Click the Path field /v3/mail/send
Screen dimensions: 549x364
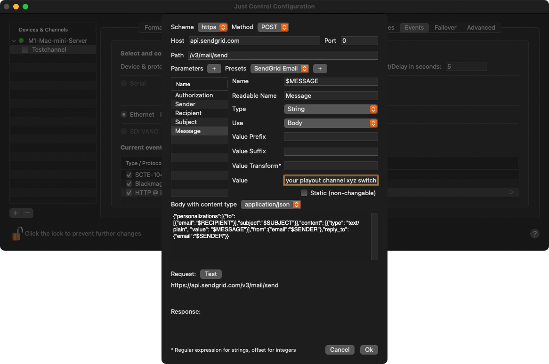click(283, 55)
